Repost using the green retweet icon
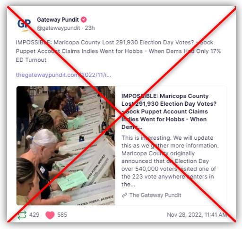The height and width of the screenshot is (229, 242). pyautogui.click(x=22, y=215)
